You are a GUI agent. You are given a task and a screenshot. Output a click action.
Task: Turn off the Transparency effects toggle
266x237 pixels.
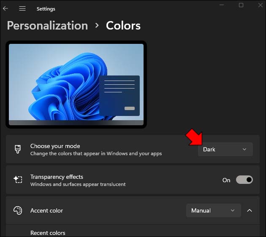(x=244, y=180)
